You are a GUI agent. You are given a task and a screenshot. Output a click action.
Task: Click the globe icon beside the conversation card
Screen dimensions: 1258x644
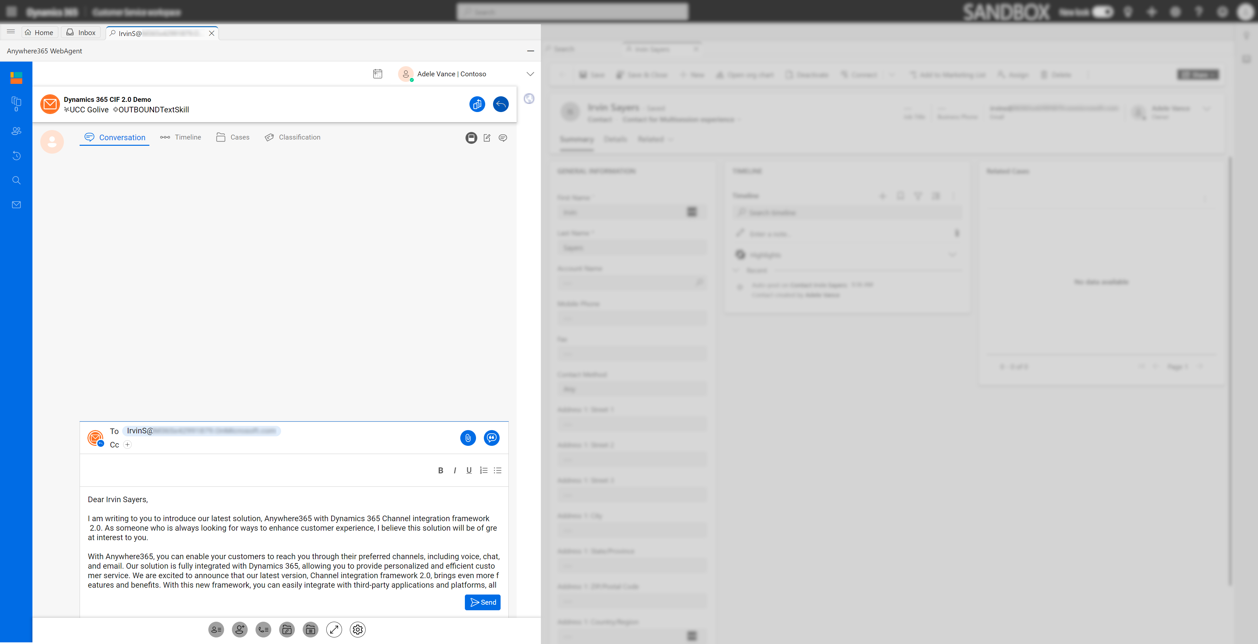(529, 99)
